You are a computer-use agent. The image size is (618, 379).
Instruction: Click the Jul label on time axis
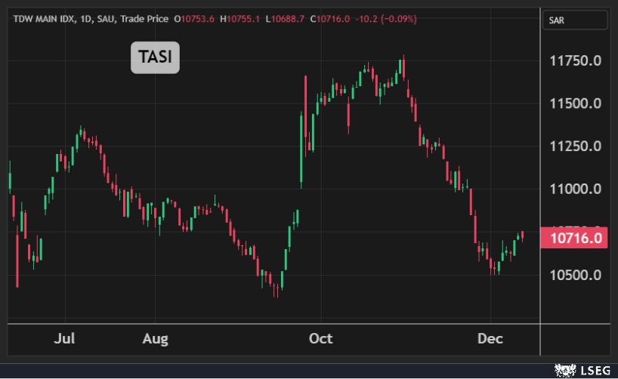click(x=64, y=339)
